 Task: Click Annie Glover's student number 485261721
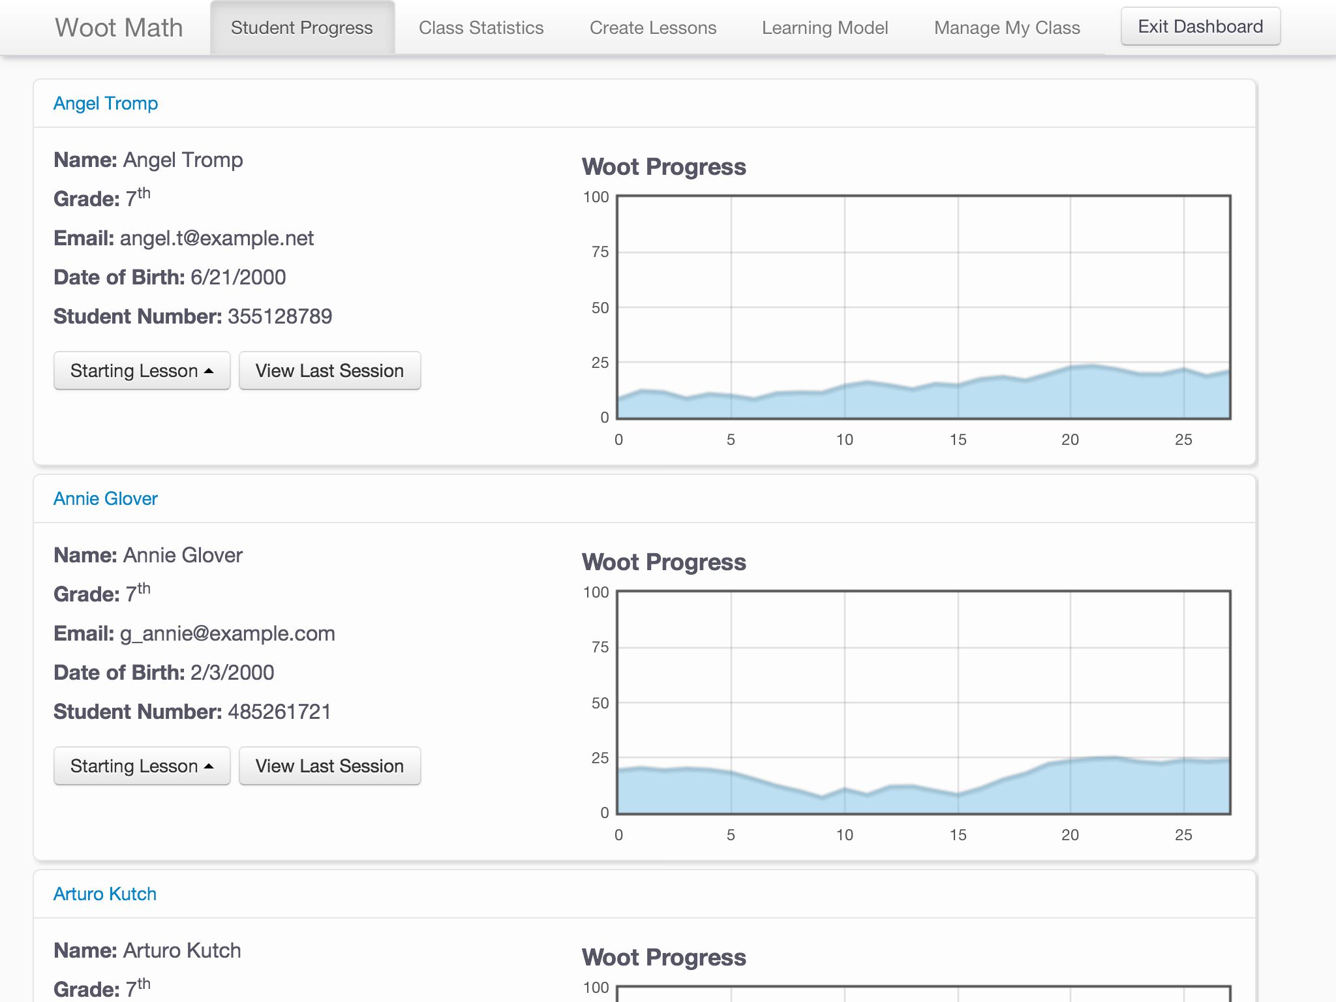[x=279, y=712]
